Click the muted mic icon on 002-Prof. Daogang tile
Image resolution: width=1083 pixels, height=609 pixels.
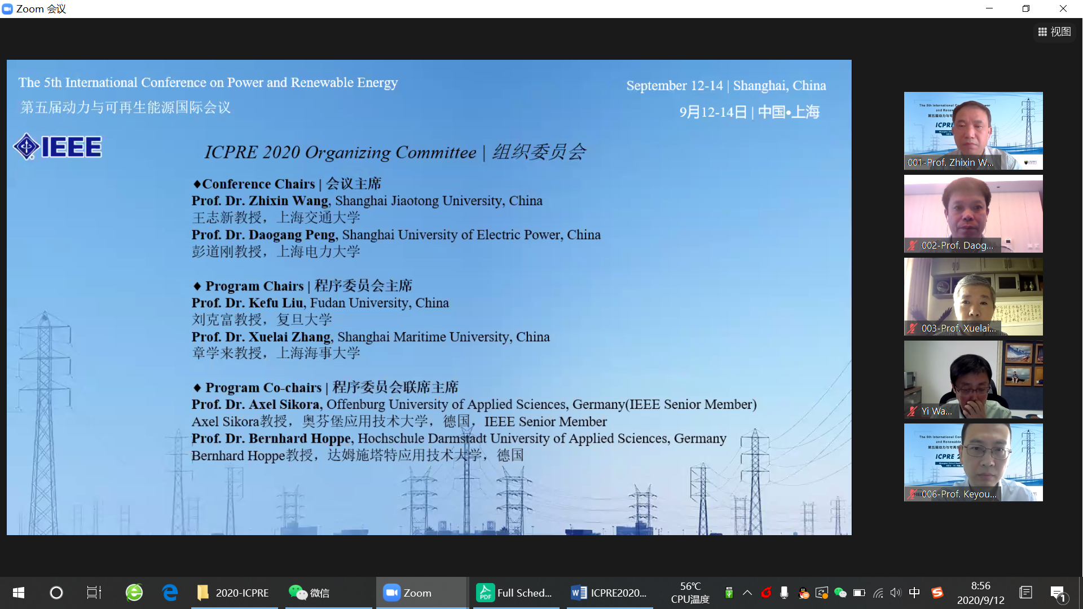click(x=912, y=245)
